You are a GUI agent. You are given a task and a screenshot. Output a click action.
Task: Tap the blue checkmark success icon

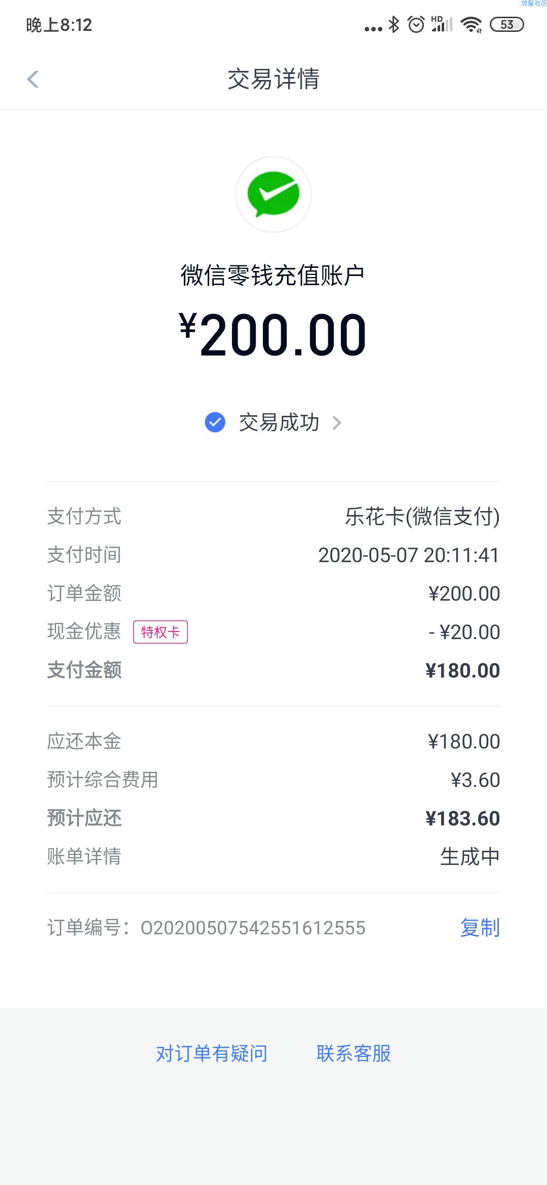click(215, 422)
